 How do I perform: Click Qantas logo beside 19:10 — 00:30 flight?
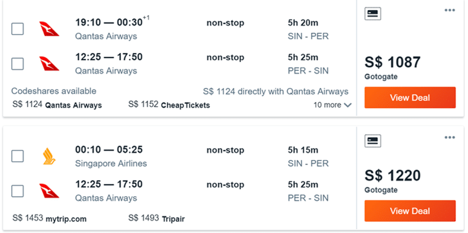coord(49,29)
